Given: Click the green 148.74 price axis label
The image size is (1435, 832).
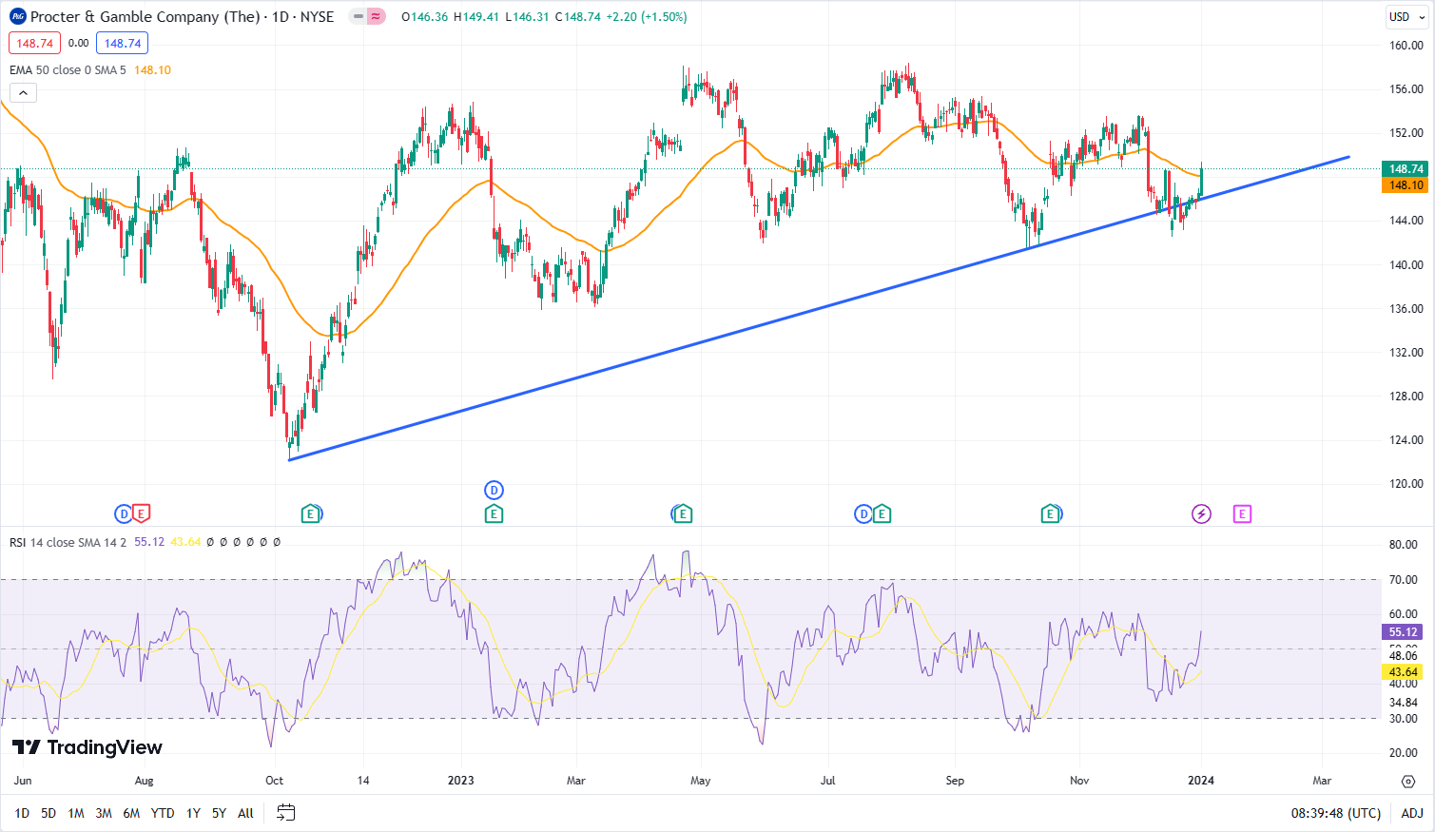Looking at the screenshot, I should pos(1405,169).
